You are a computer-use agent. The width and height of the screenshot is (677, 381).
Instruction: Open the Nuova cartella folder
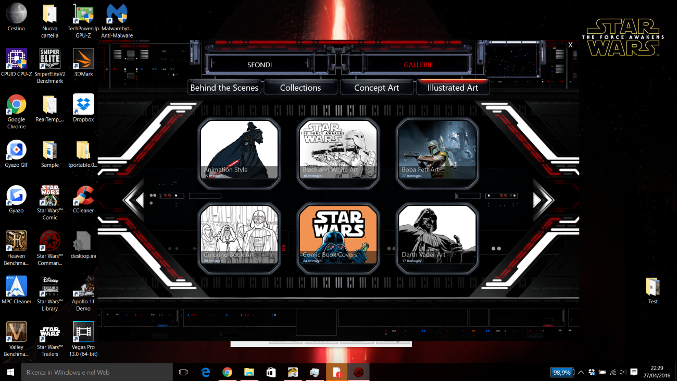(50, 21)
